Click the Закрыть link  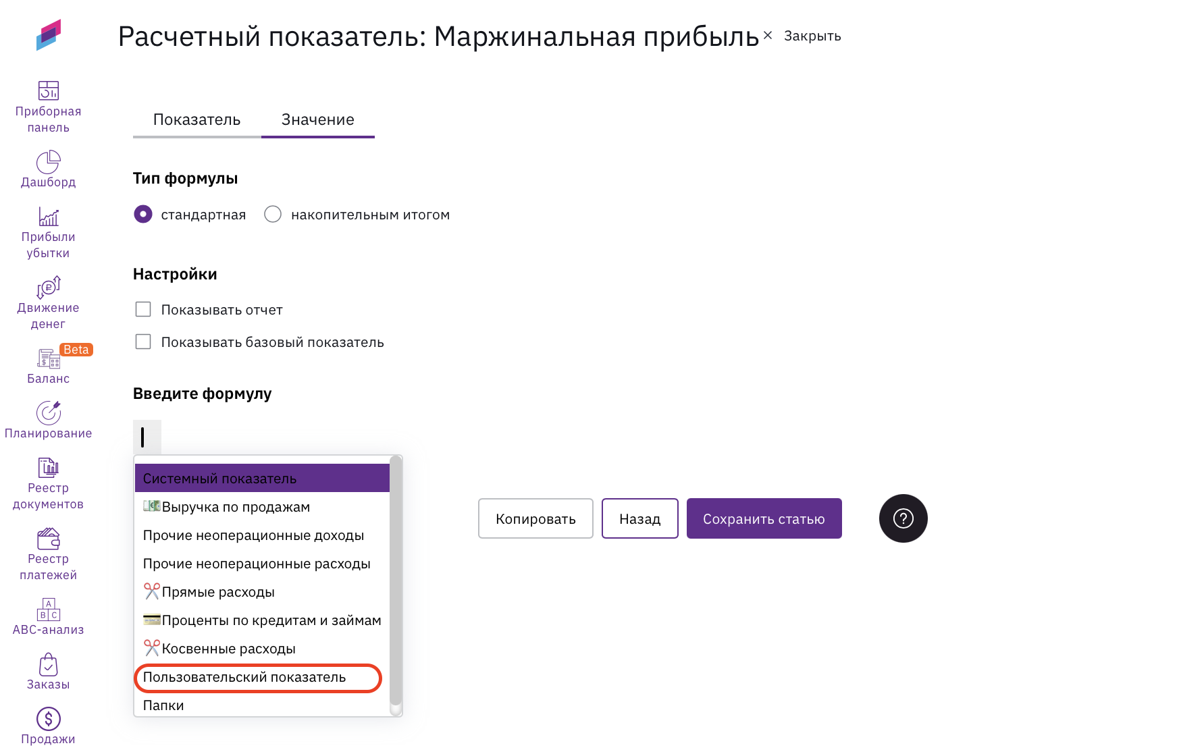point(812,36)
